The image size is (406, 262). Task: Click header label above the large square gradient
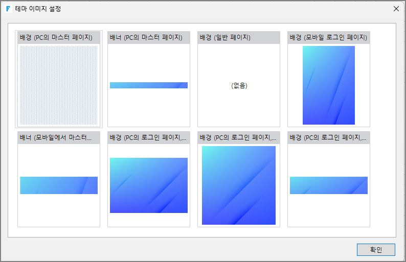click(x=238, y=137)
